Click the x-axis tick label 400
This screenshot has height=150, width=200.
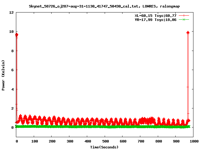87,141
